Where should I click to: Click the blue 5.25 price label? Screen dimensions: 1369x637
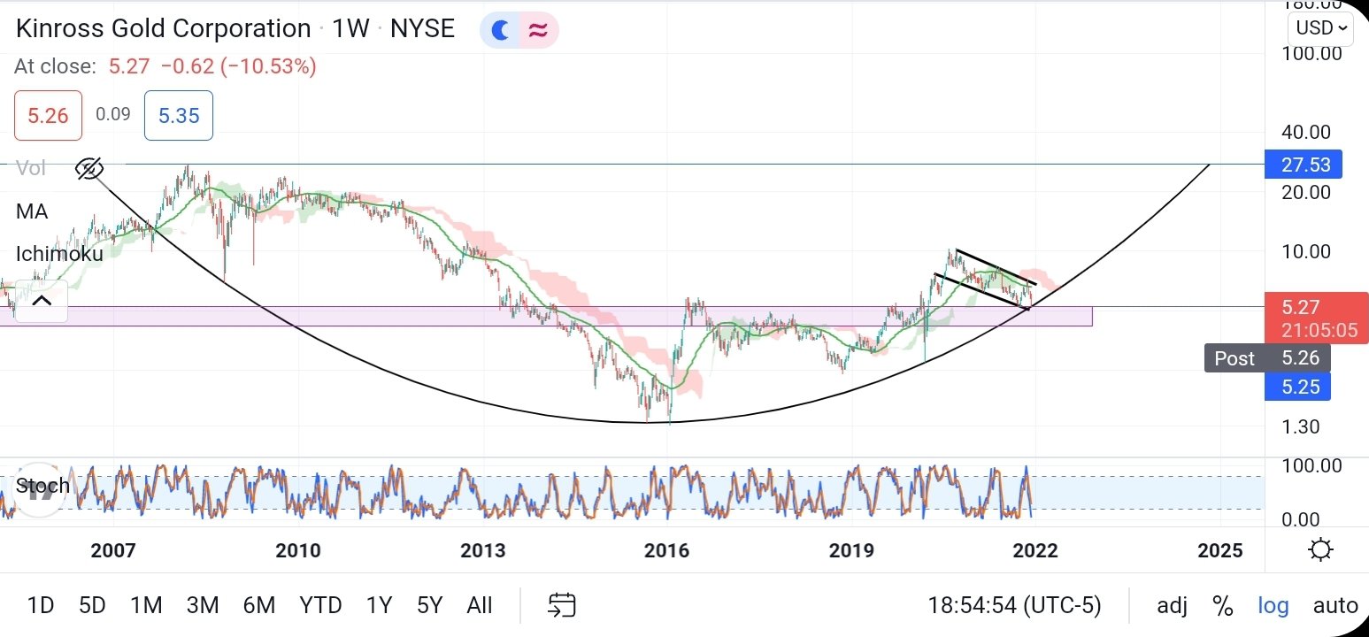[1297, 387]
